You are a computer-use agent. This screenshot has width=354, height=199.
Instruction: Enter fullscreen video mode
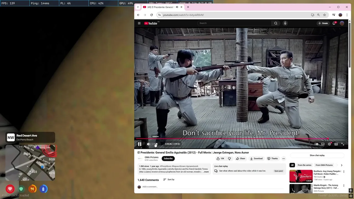coord(343,144)
